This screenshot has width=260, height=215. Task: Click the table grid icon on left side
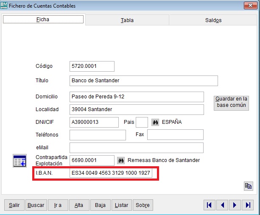pos(20,161)
